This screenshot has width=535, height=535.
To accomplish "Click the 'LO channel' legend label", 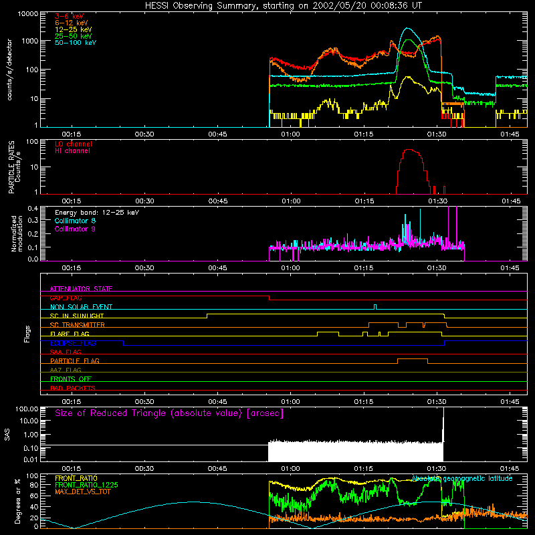I will click(x=74, y=144).
